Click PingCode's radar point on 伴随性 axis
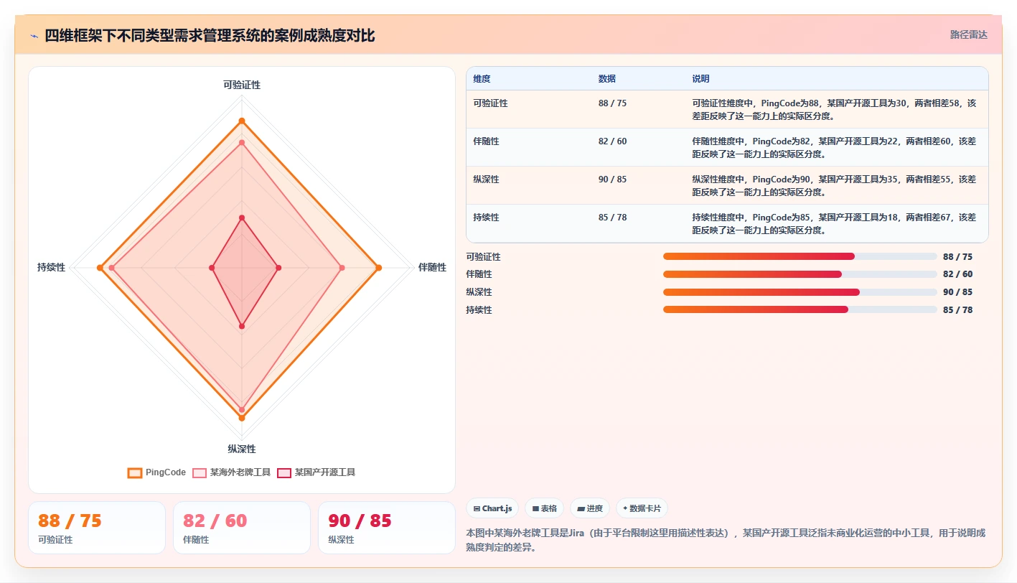This screenshot has width=1017, height=583. pos(379,268)
